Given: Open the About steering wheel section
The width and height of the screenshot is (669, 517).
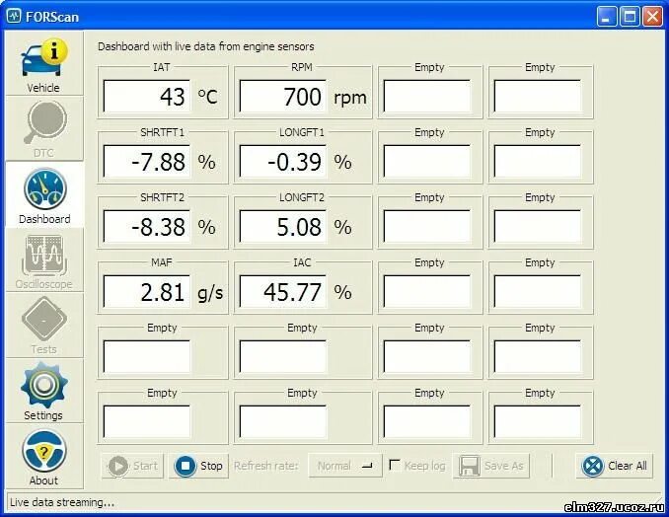Looking at the screenshot, I should pyautogui.click(x=44, y=457).
